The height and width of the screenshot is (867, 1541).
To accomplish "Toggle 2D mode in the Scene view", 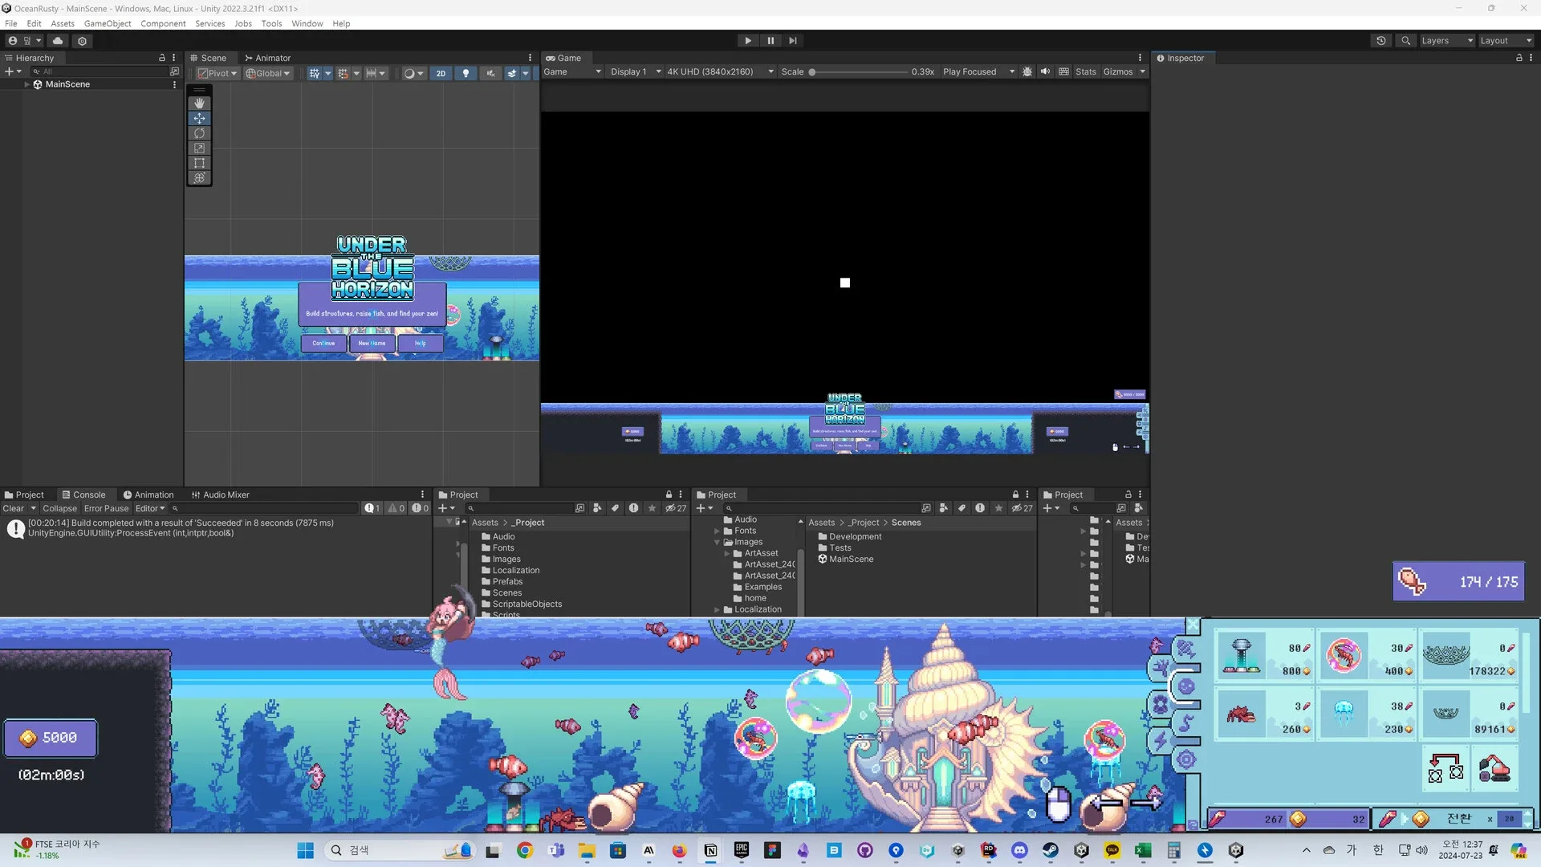I will pos(441,73).
